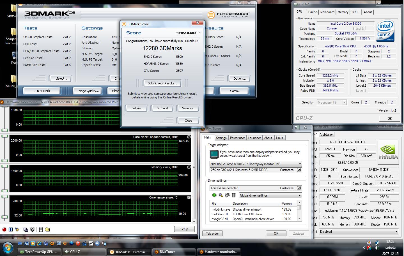Click the double-chevron icon in Hardware monitoring toolbar

pyautogui.click(x=32, y=230)
